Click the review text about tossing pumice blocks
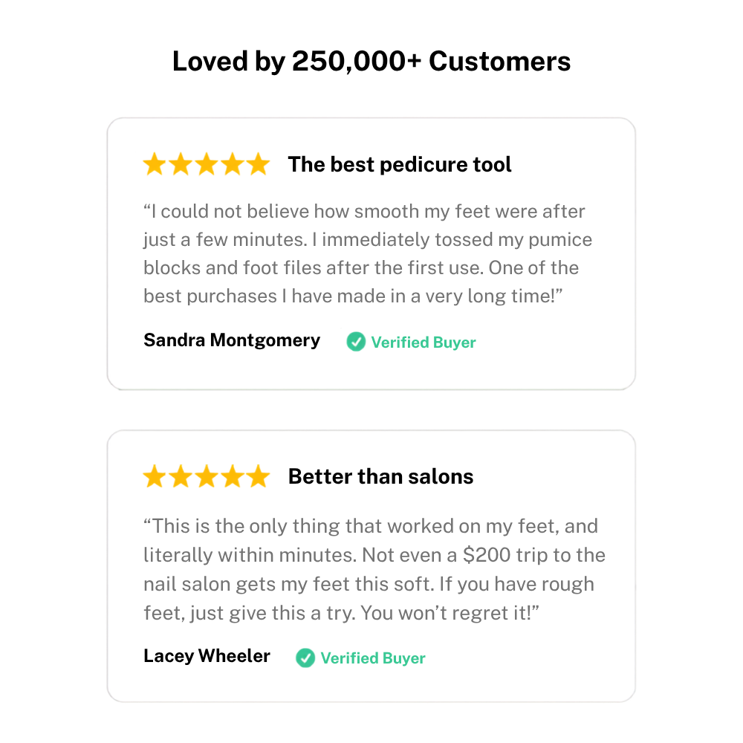The height and width of the screenshot is (743, 743). click(x=368, y=253)
